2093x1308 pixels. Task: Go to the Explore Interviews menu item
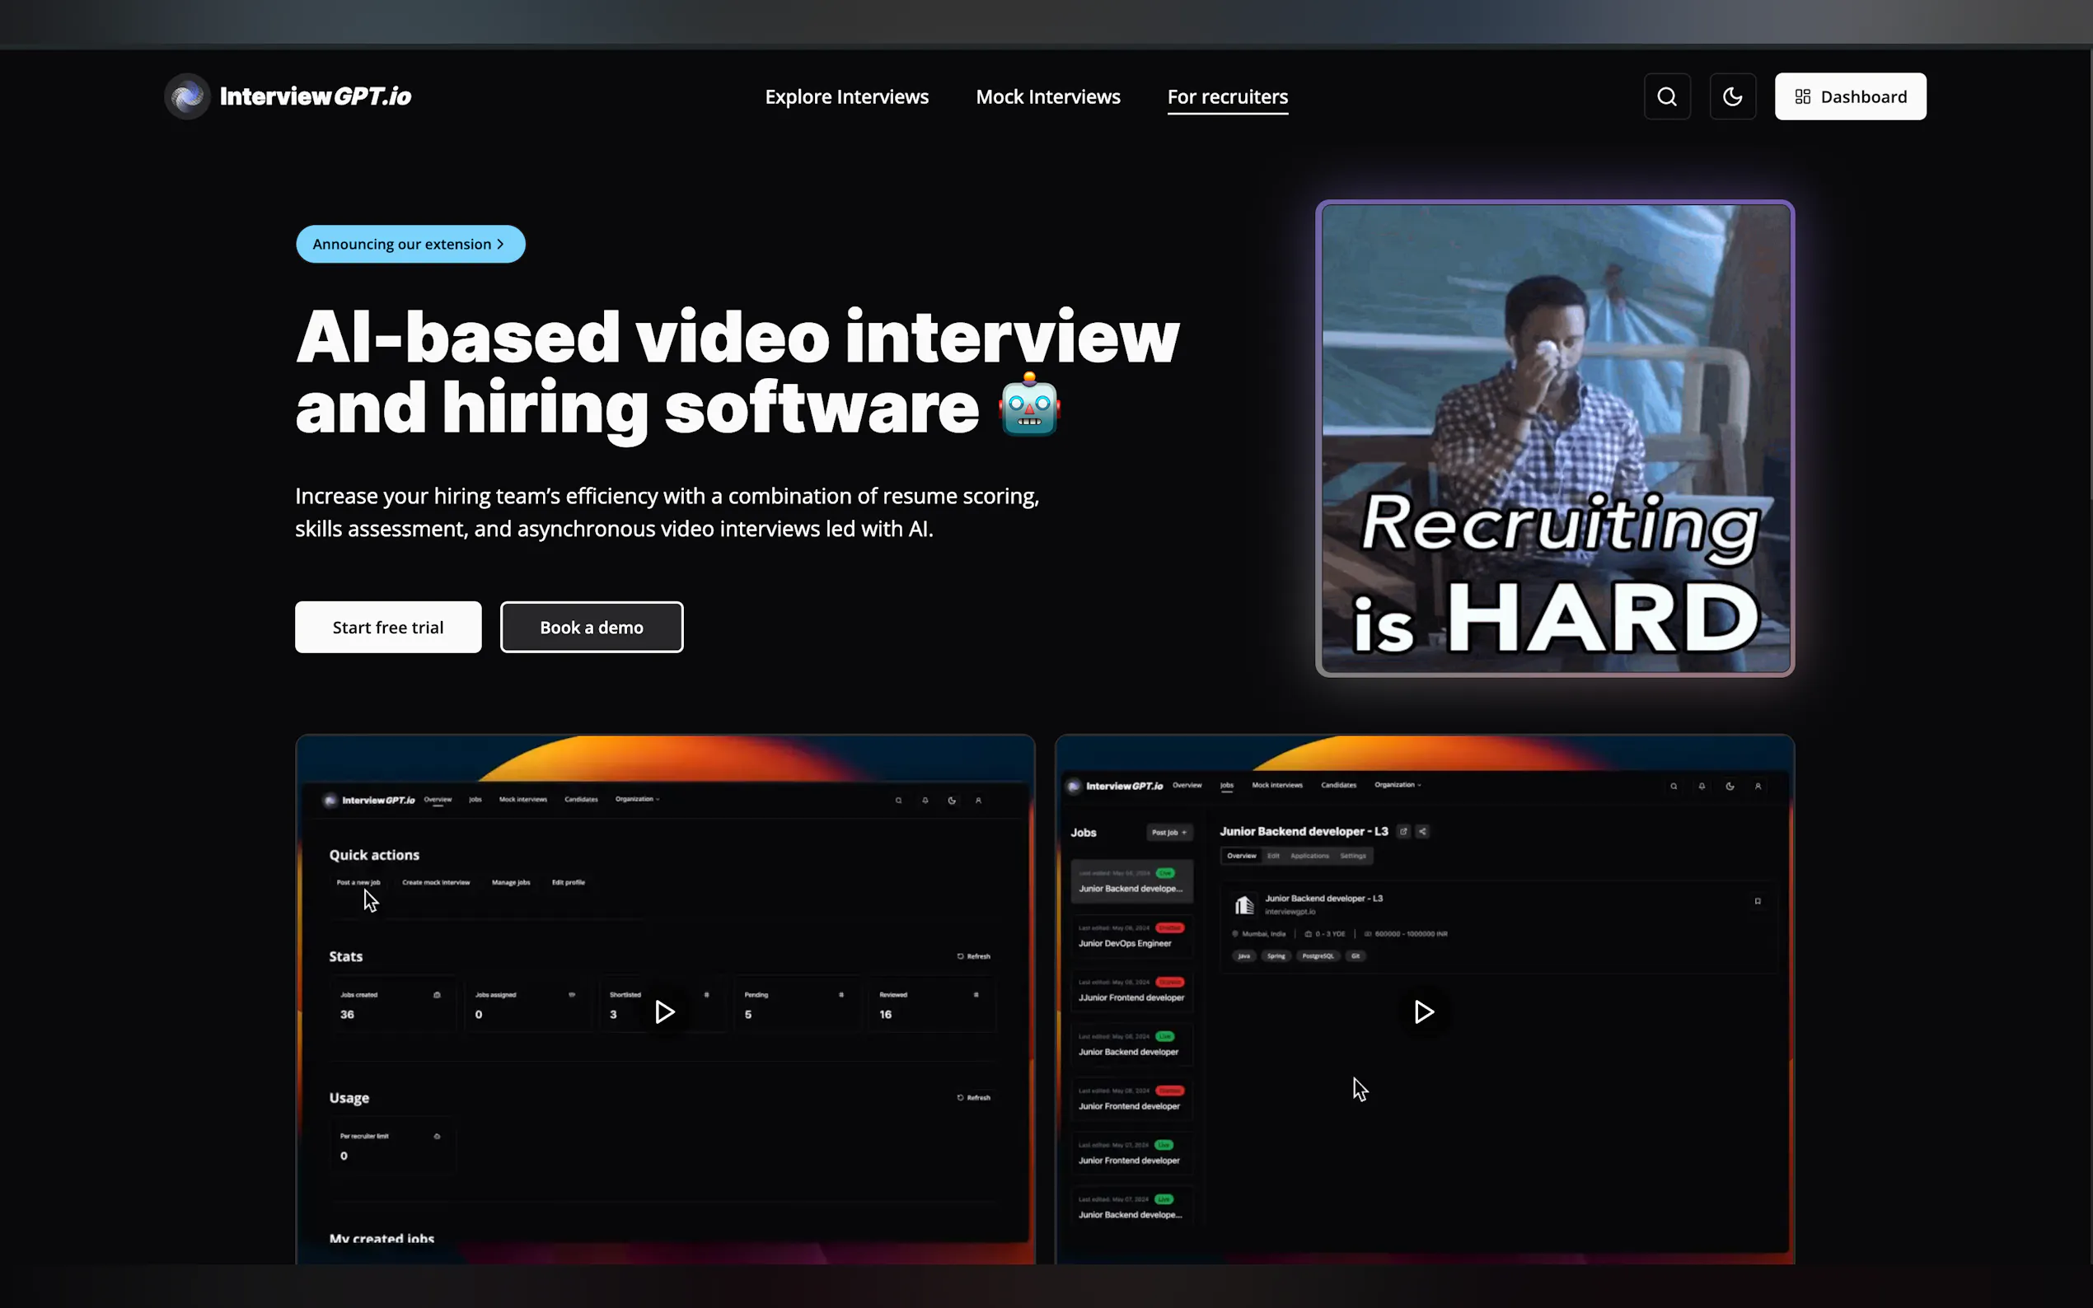point(846,97)
